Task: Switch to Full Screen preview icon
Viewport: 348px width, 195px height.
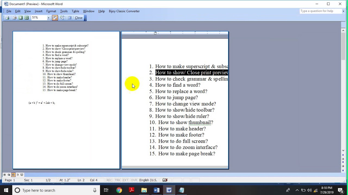Action: pyautogui.click(x=70, y=18)
